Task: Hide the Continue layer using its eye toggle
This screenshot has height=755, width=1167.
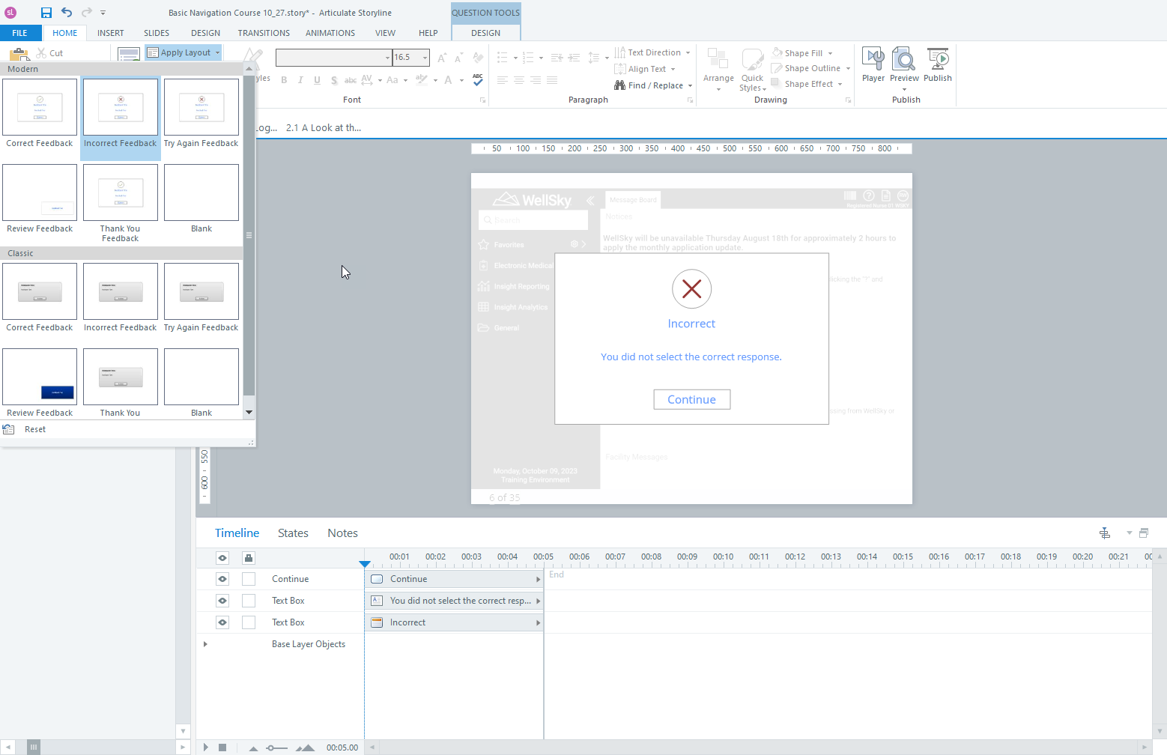Action: pos(222,578)
